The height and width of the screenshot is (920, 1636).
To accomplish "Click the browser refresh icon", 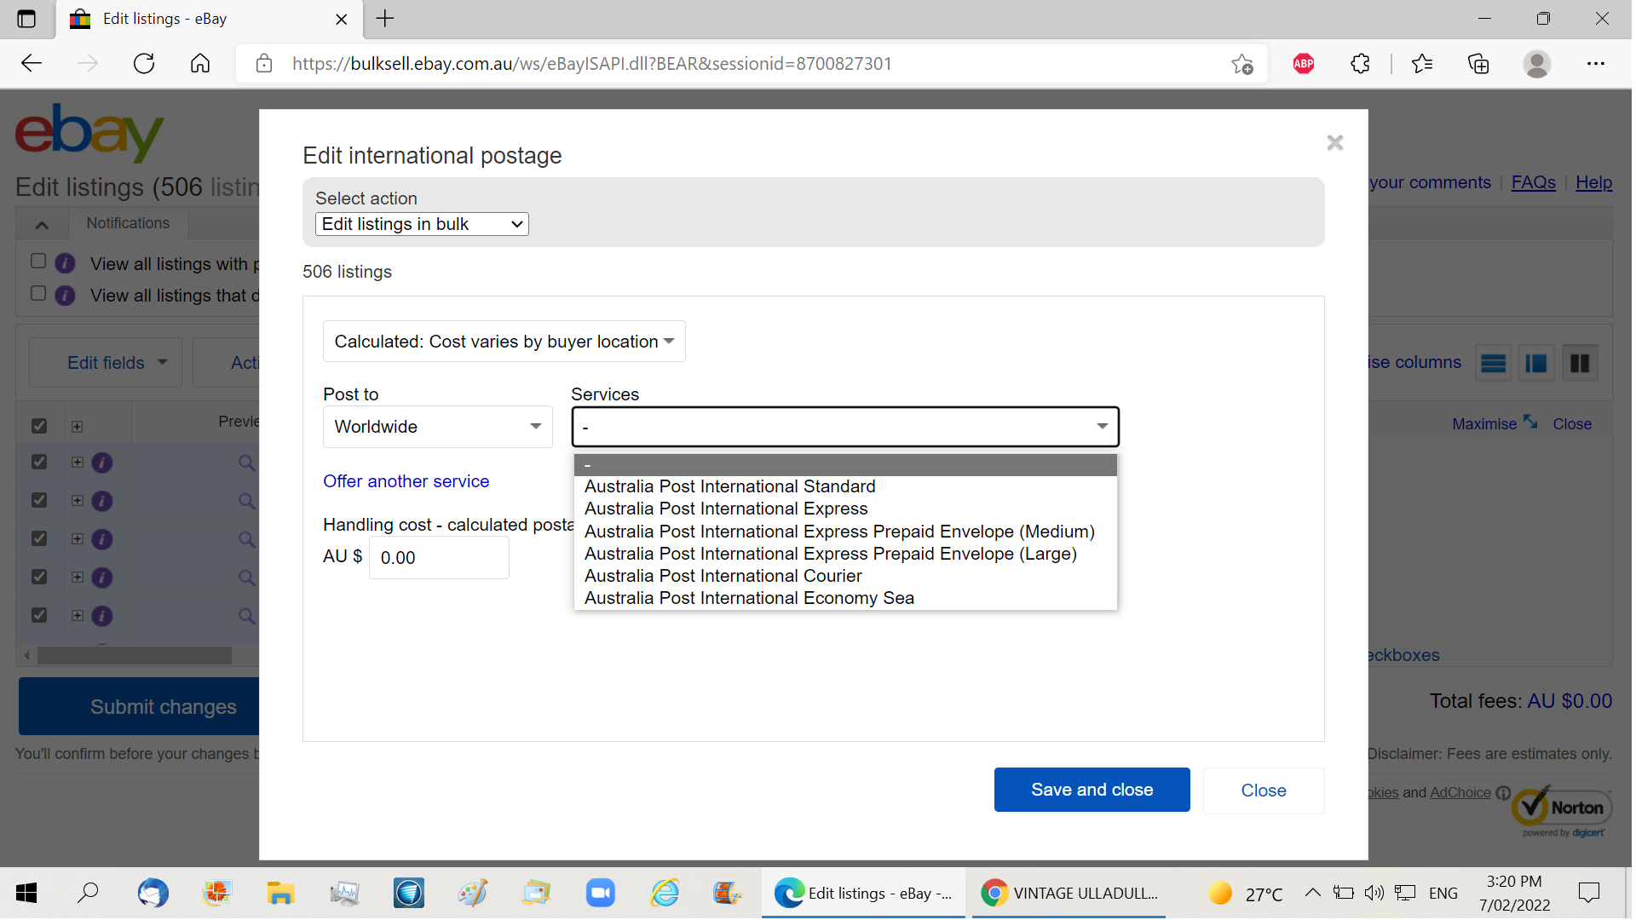I will coord(144,64).
